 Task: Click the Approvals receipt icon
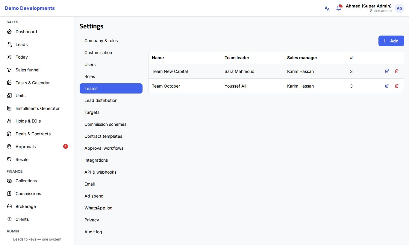9,147
